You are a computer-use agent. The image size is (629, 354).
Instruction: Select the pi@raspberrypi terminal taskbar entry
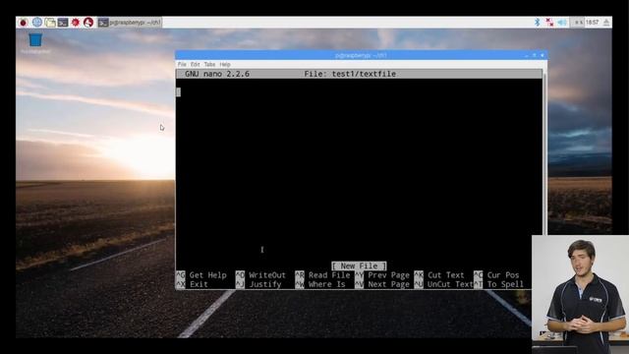(x=130, y=23)
